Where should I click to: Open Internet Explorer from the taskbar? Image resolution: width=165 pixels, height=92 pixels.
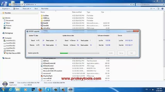tap(11, 90)
